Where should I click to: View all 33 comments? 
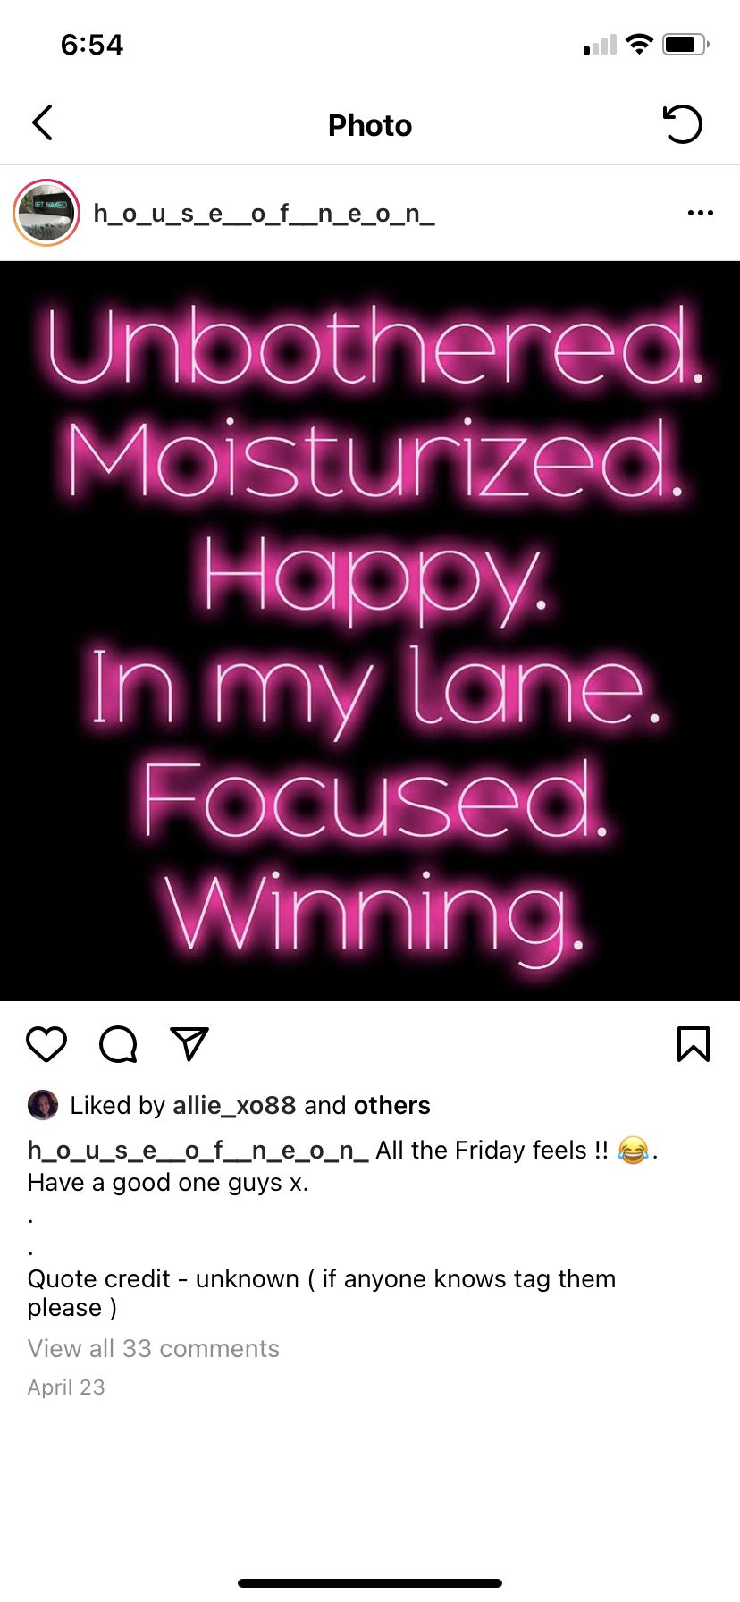pyautogui.click(x=154, y=1348)
